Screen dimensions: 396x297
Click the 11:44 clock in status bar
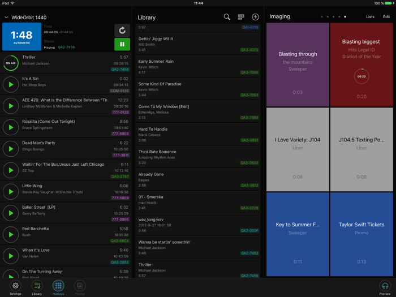198,3
